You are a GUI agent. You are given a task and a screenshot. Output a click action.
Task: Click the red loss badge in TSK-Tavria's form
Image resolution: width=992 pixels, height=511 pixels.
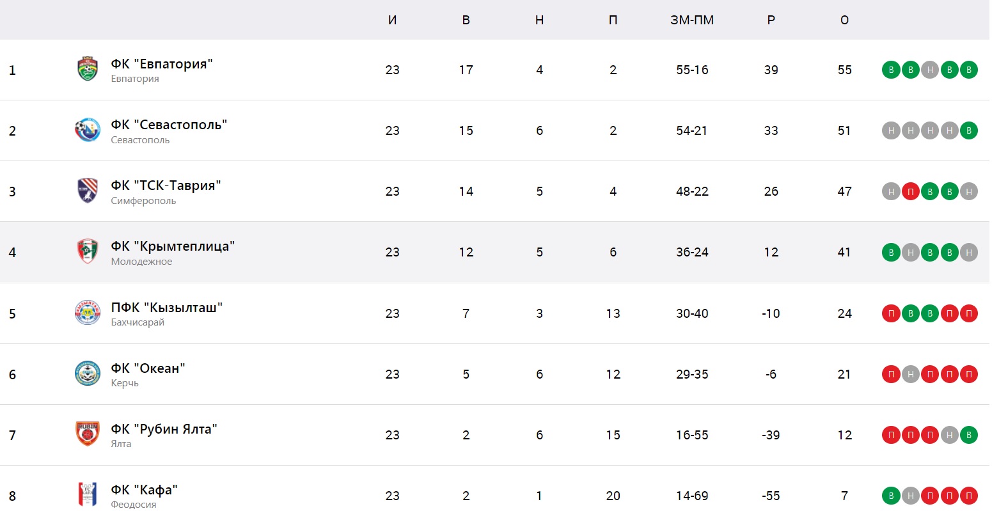click(x=910, y=191)
